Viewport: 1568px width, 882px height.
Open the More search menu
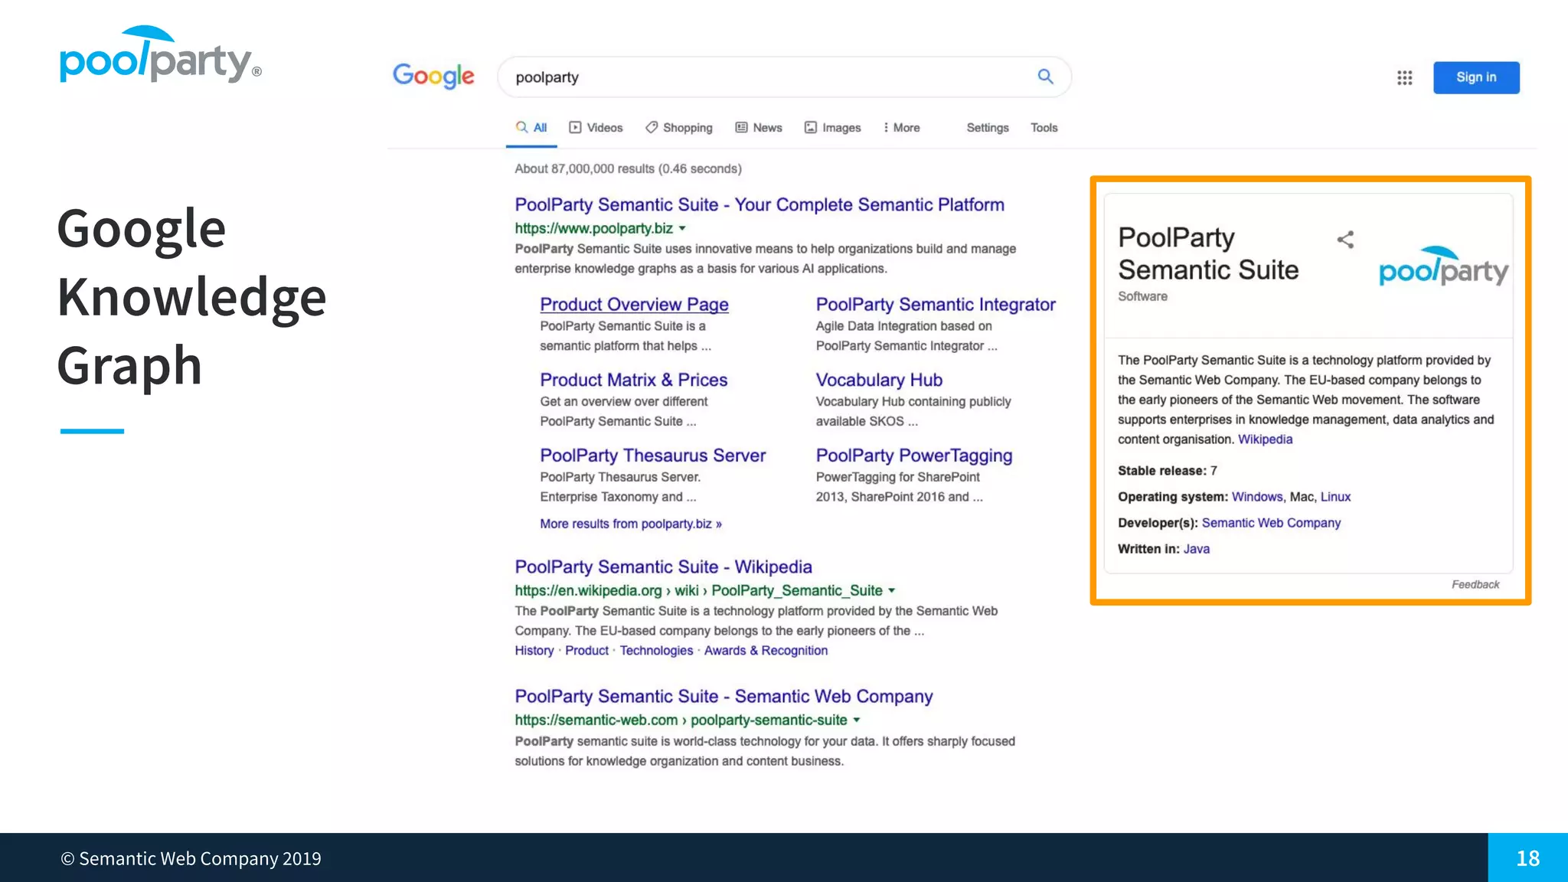tap(901, 128)
